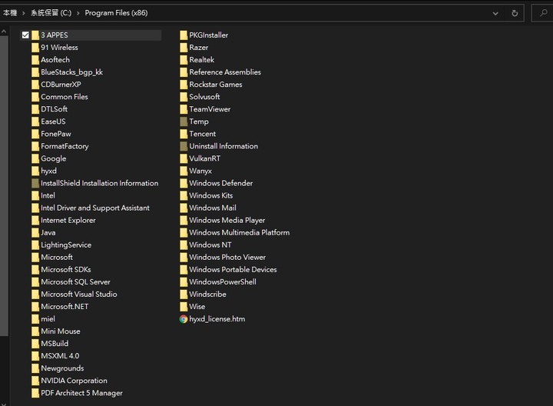Select the Reference Assemblies folder name
The height and width of the screenshot is (406, 553).
click(225, 72)
